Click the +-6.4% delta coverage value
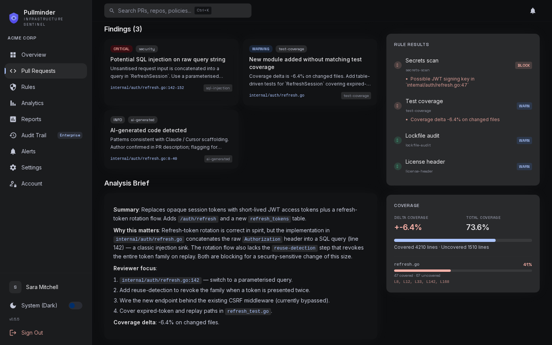This screenshot has width=552, height=345. coord(408,227)
